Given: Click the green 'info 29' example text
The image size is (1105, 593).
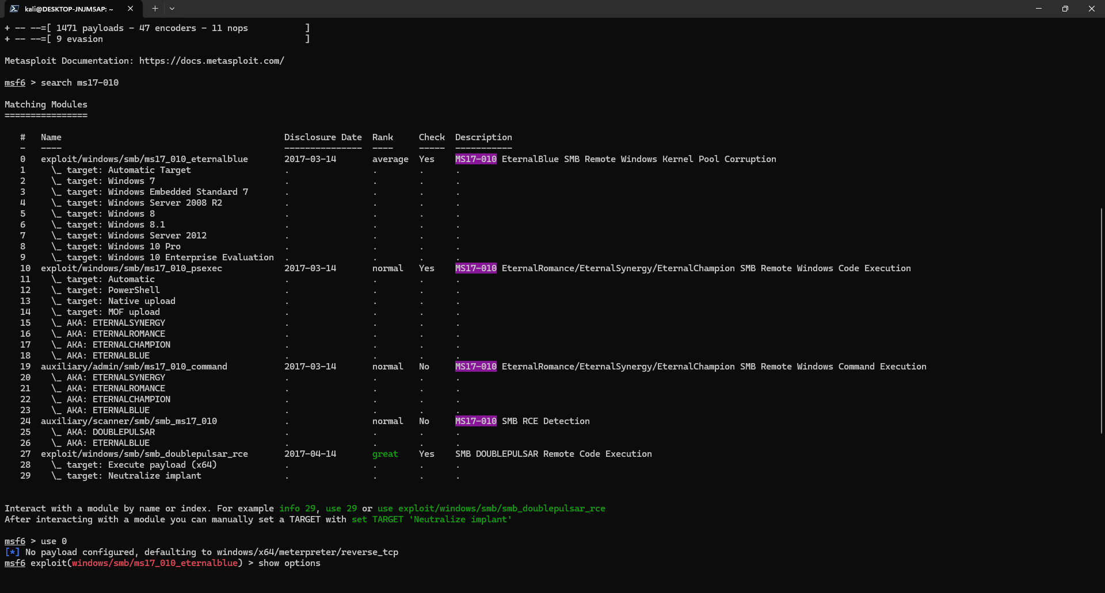Looking at the screenshot, I should tap(298, 509).
